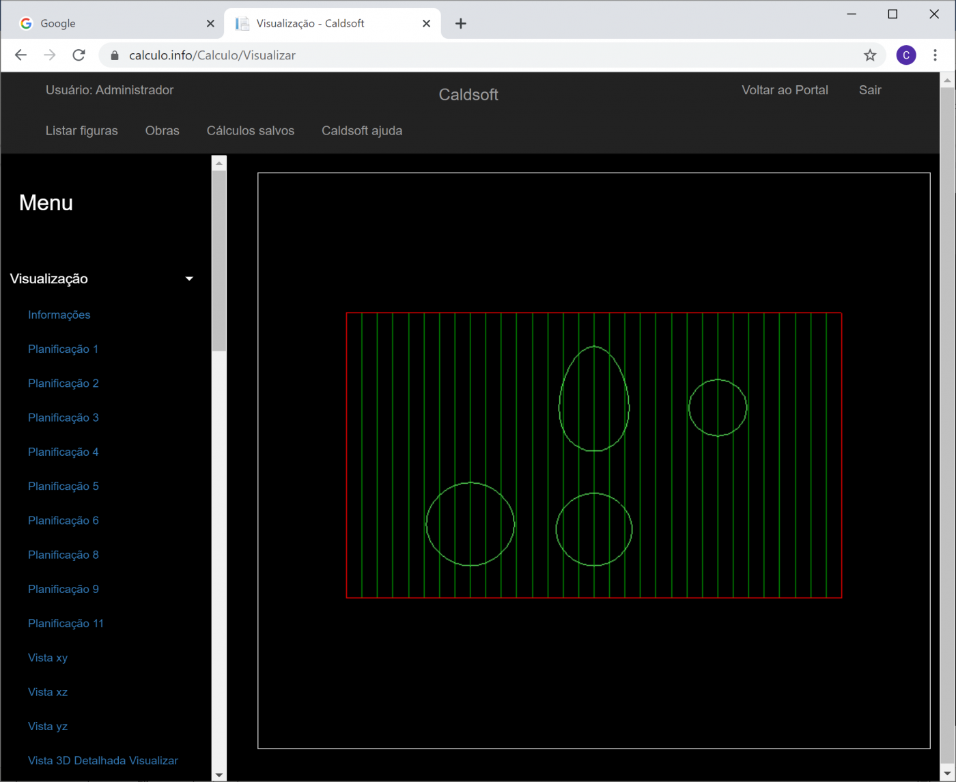The image size is (956, 782).
Task: Click the padlock site info icon
Action: [115, 55]
